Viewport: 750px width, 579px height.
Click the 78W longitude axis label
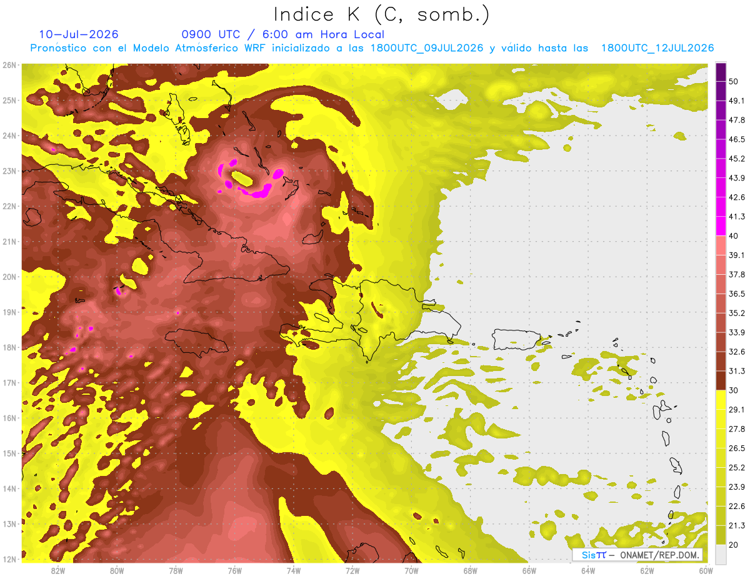click(176, 570)
